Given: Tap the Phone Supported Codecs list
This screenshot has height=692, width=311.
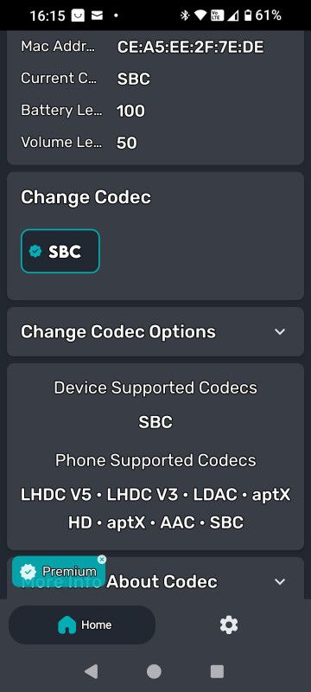Looking at the screenshot, I should click(x=155, y=509).
